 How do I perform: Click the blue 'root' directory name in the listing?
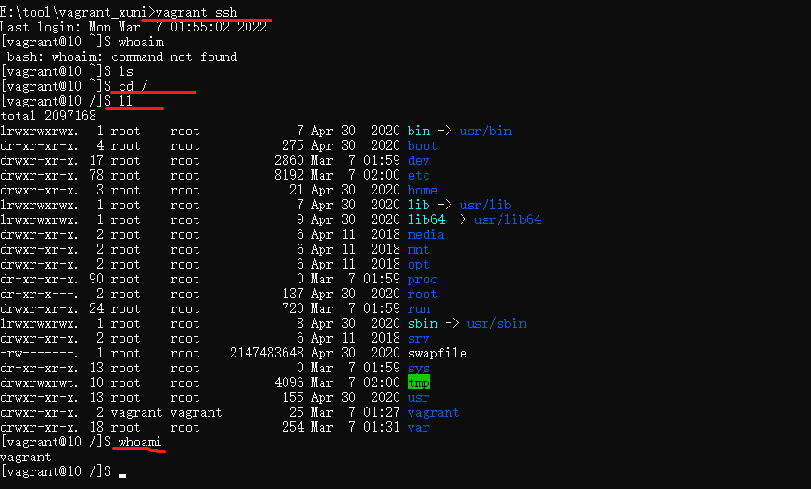click(x=422, y=295)
